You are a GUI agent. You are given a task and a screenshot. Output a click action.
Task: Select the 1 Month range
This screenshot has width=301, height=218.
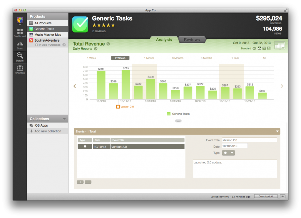[149, 58]
